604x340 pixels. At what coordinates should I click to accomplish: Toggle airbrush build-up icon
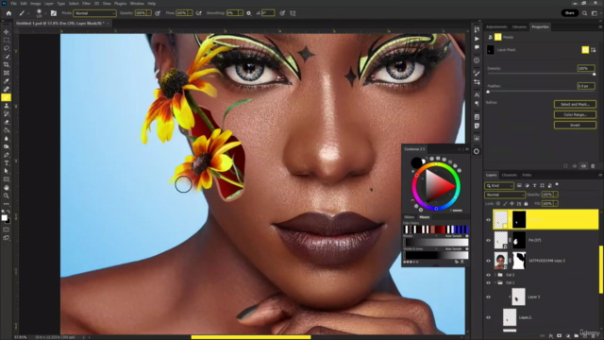199,13
